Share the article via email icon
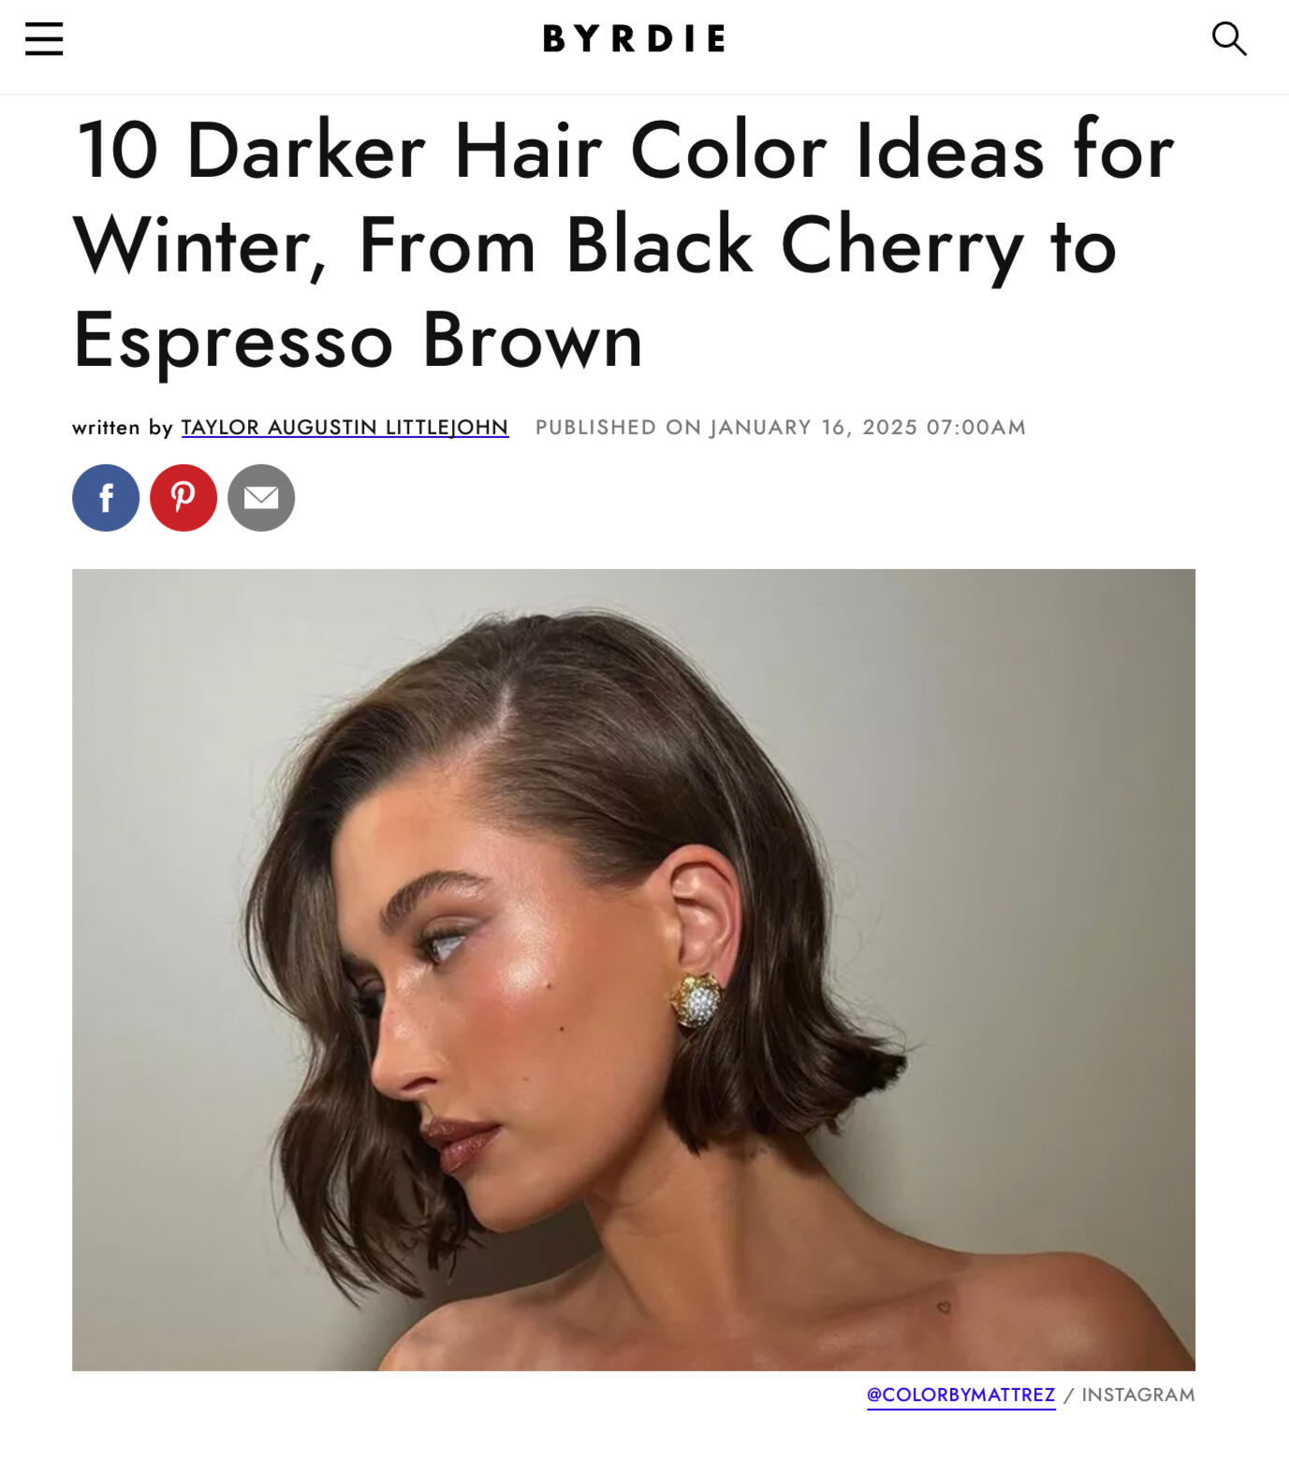The image size is (1289, 1463). (x=261, y=498)
